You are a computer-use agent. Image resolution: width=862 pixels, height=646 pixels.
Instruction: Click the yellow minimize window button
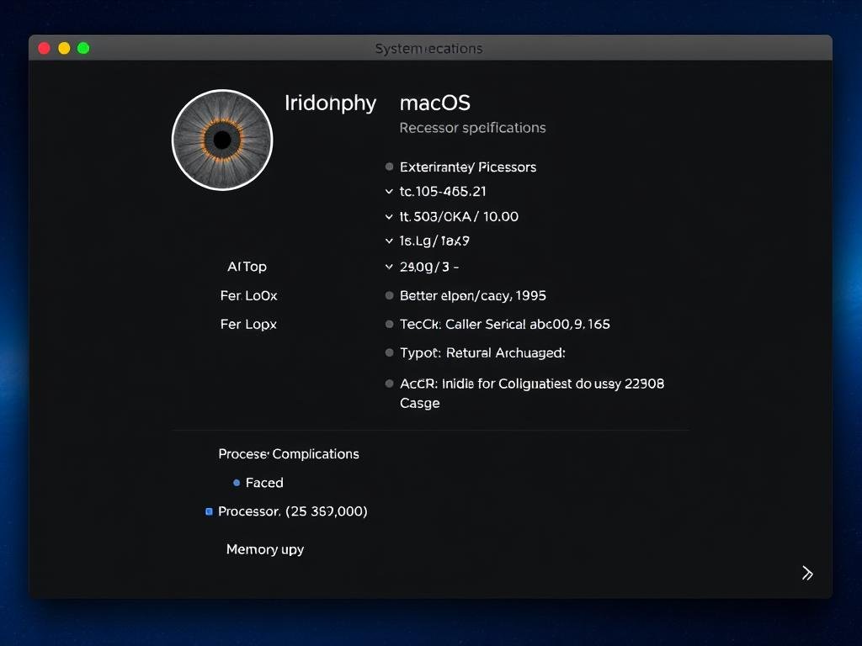pyautogui.click(x=64, y=49)
